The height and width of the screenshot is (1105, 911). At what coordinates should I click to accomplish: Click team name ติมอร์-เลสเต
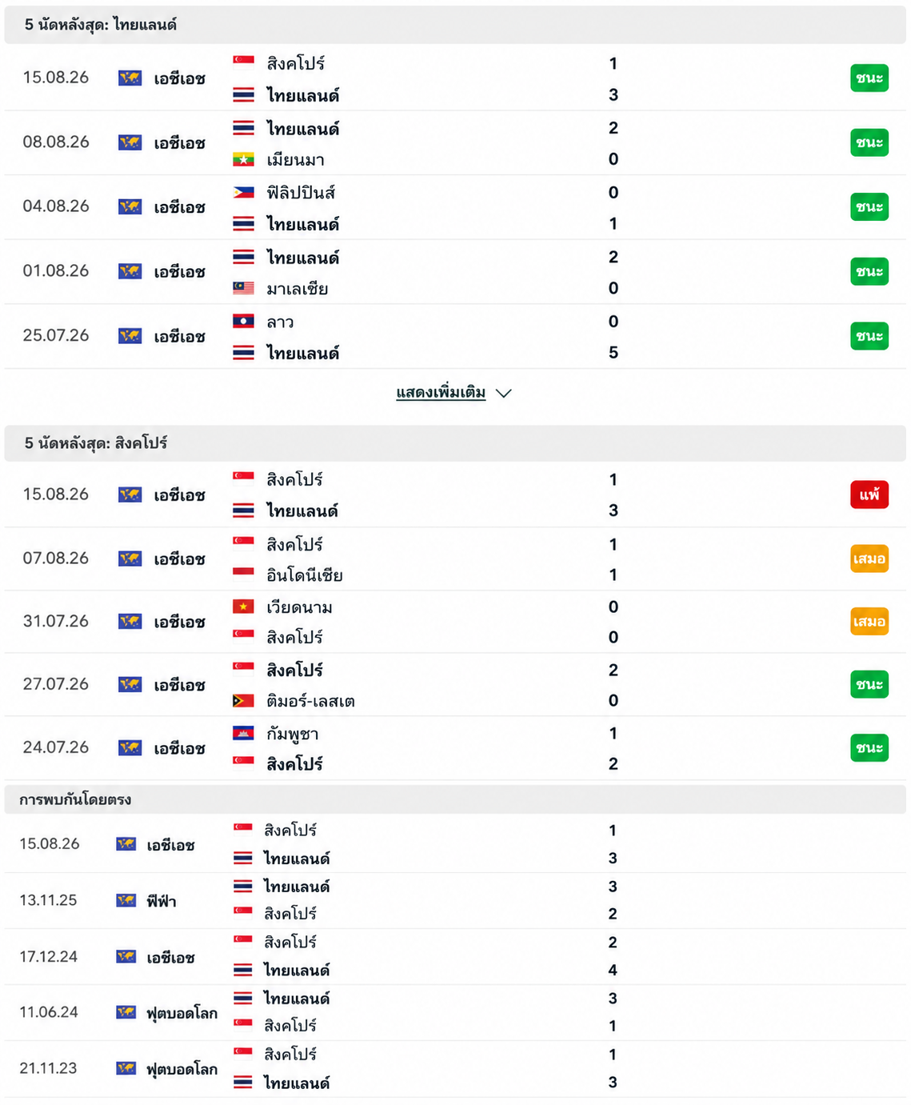pos(310,701)
